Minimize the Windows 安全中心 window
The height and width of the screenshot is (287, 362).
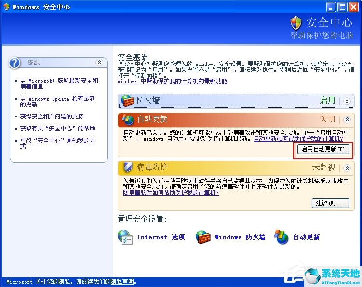(331, 7)
